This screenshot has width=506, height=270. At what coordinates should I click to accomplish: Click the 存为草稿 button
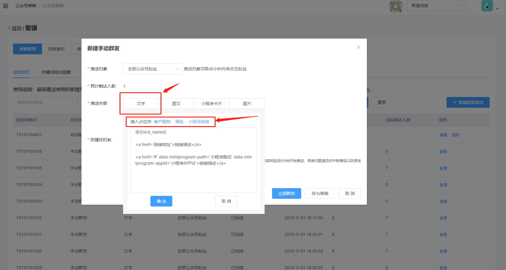[320, 193]
